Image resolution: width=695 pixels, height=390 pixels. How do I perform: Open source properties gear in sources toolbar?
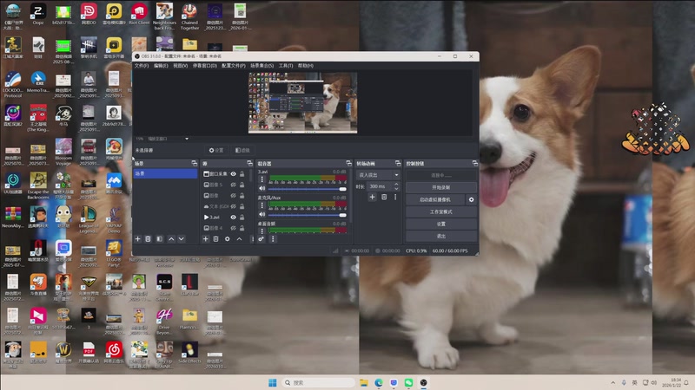coord(228,238)
